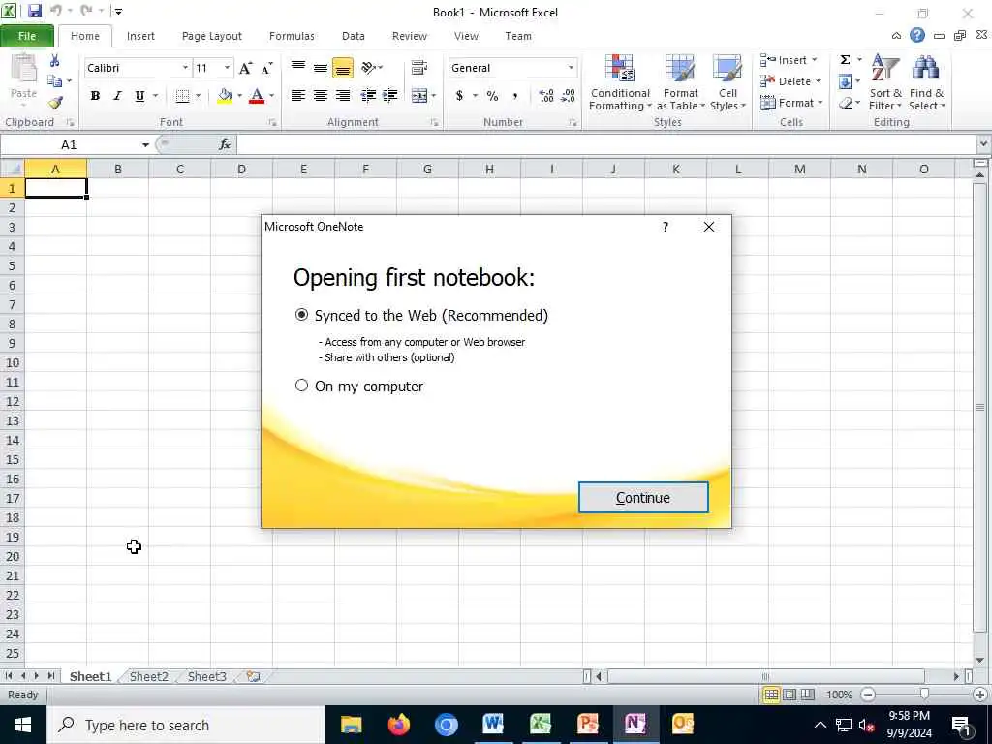Switch to Page Layout view icon
The image size is (992, 744).
(x=790, y=695)
